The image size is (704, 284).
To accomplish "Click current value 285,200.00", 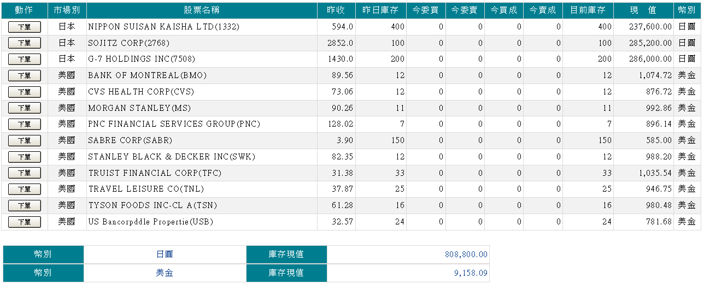I will pos(649,43).
